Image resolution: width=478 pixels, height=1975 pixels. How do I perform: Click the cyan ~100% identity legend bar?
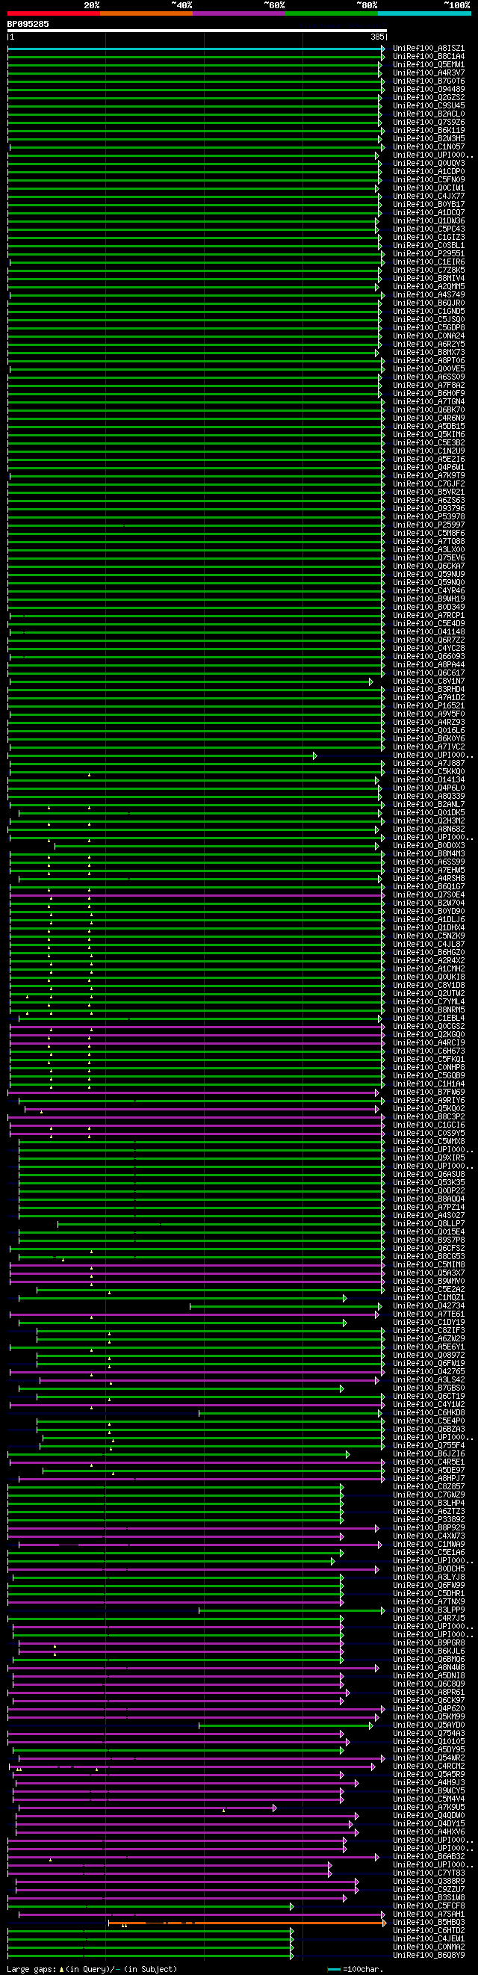pos(424,13)
